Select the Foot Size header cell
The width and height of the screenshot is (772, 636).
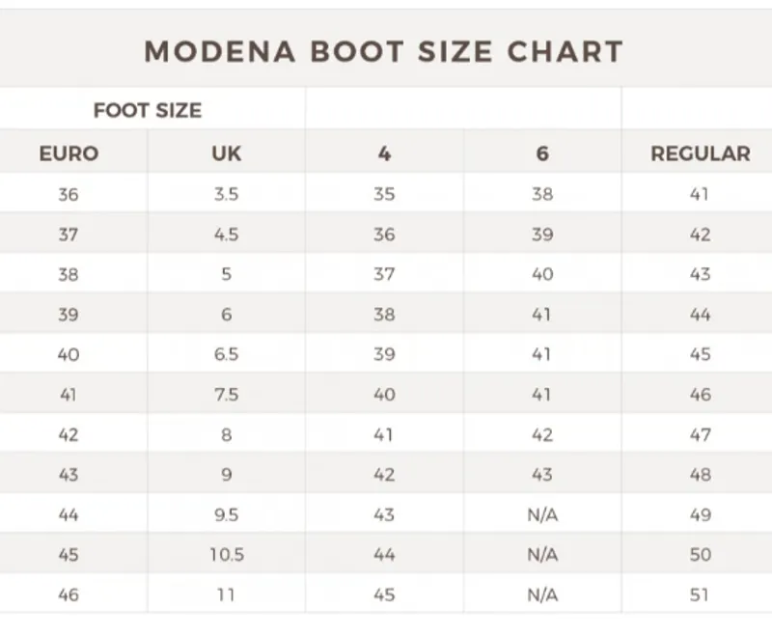pos(148,110)
